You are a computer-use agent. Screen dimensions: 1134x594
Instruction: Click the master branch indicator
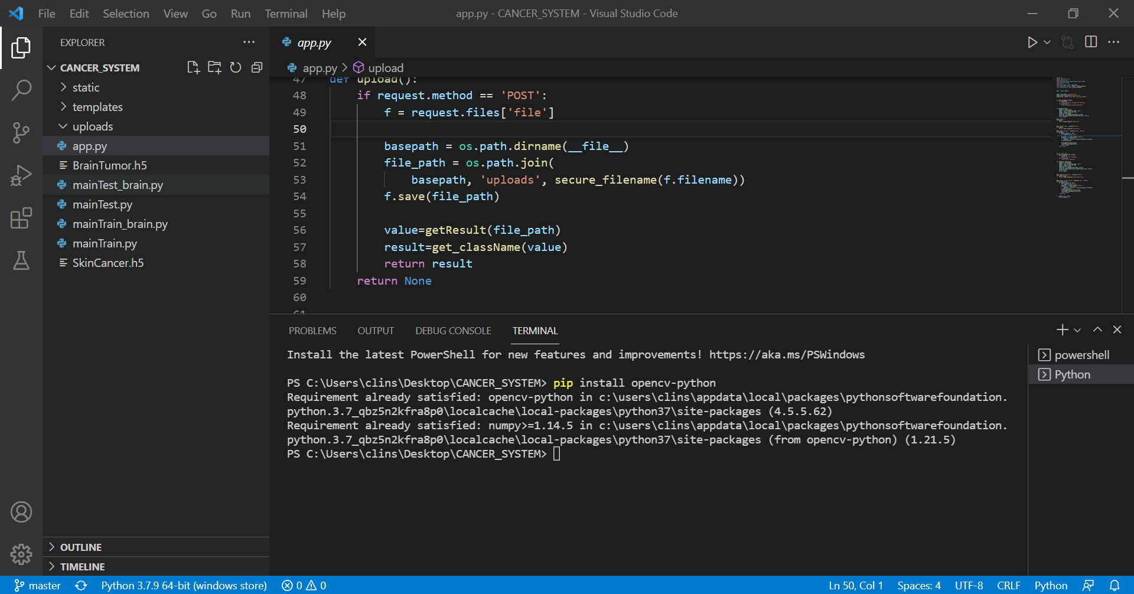click(38, 585)
